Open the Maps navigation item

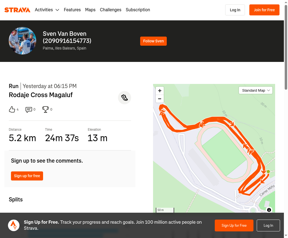(x=90, y=10)
